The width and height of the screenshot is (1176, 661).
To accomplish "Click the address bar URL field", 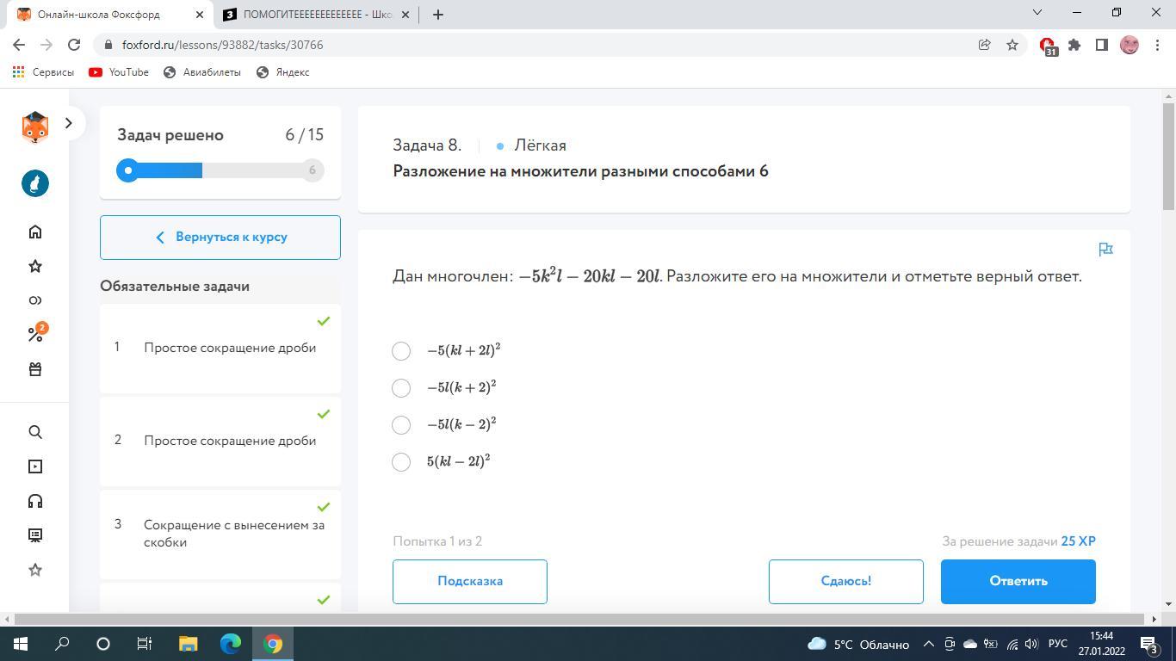I will click(x=517, y=45).
